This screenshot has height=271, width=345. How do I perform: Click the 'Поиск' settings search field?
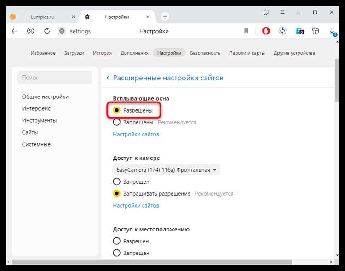pos(55,78)
